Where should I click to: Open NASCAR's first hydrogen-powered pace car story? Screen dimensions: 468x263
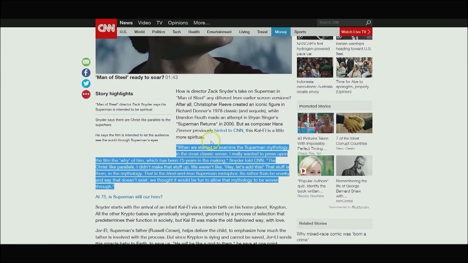313,49
